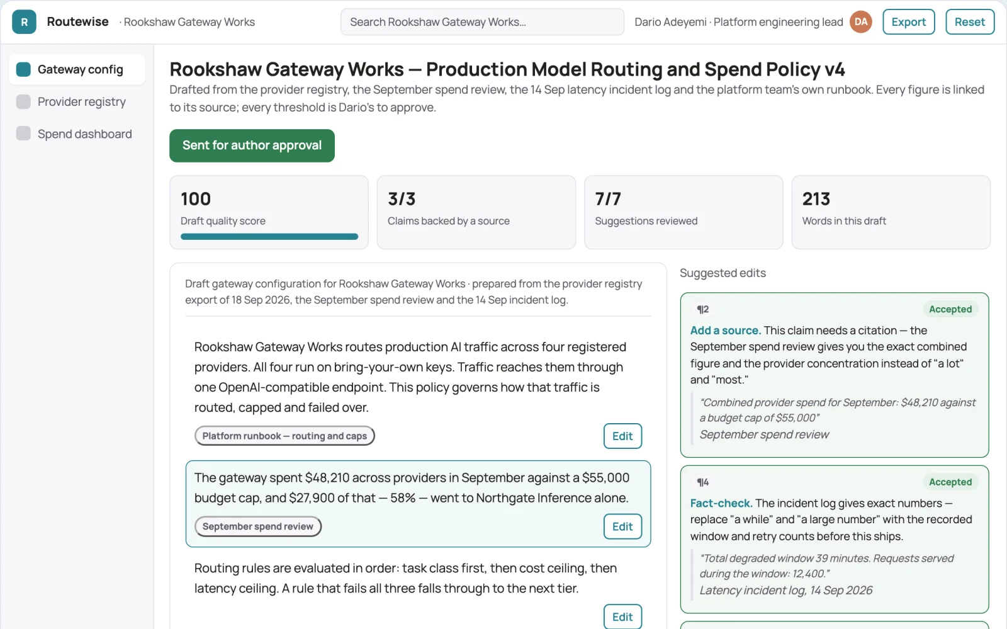Click the Export button
This screenshot has height=629, width=1007.
point(908,22)
